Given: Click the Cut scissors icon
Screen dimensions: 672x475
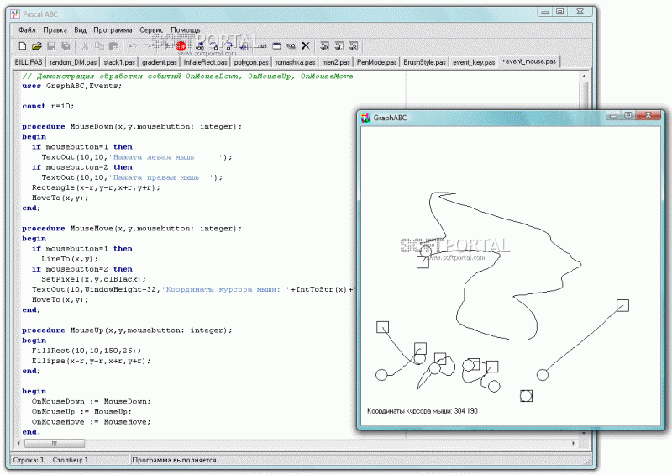Looking at the screenshot, I should coord(85,45).
